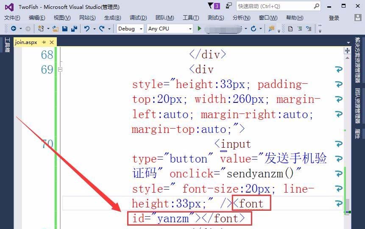This screenshot has width=365, height=229.
Task: Open the 网站(S) menu
Action: (87, 18)
